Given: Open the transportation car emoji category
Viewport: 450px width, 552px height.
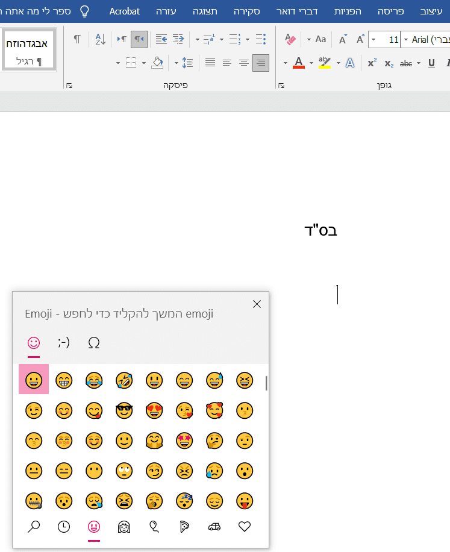Looking at the screenshot, I should tap(214, 527).
